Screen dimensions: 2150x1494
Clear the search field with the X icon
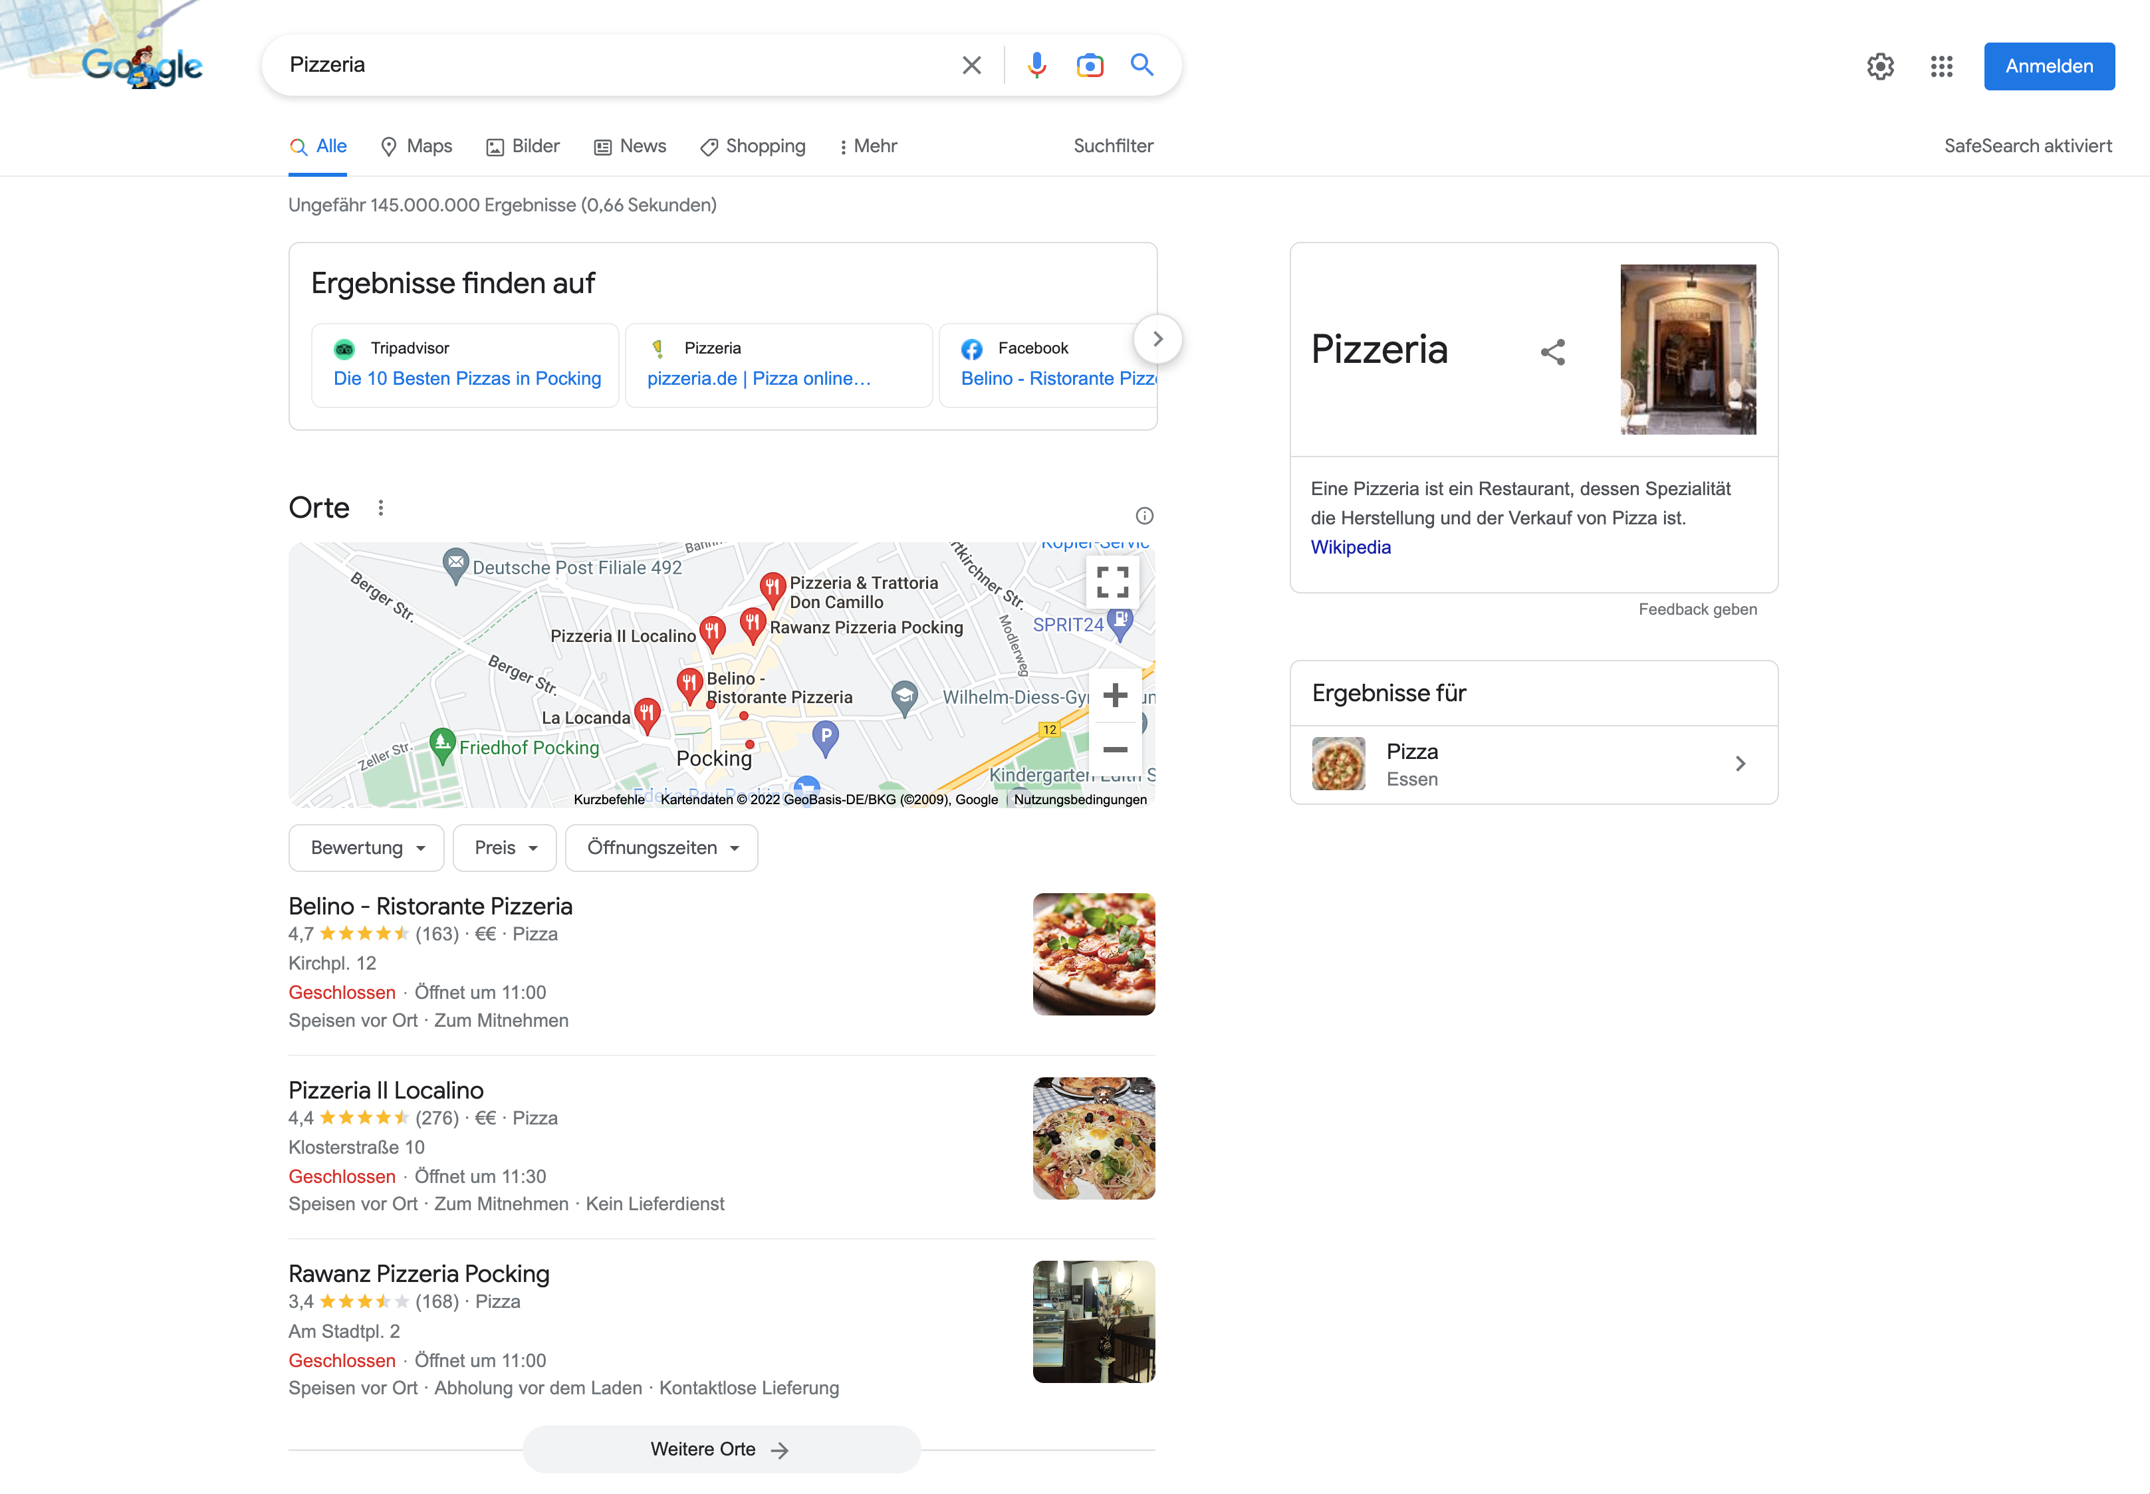pyautogui.click(x=971, y=66)
